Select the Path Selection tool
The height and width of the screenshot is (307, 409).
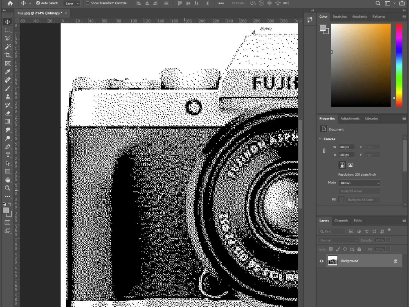pos(7,163)
